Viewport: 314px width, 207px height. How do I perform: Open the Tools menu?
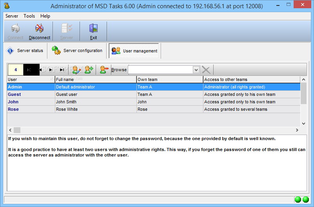[x=29, y=16]
